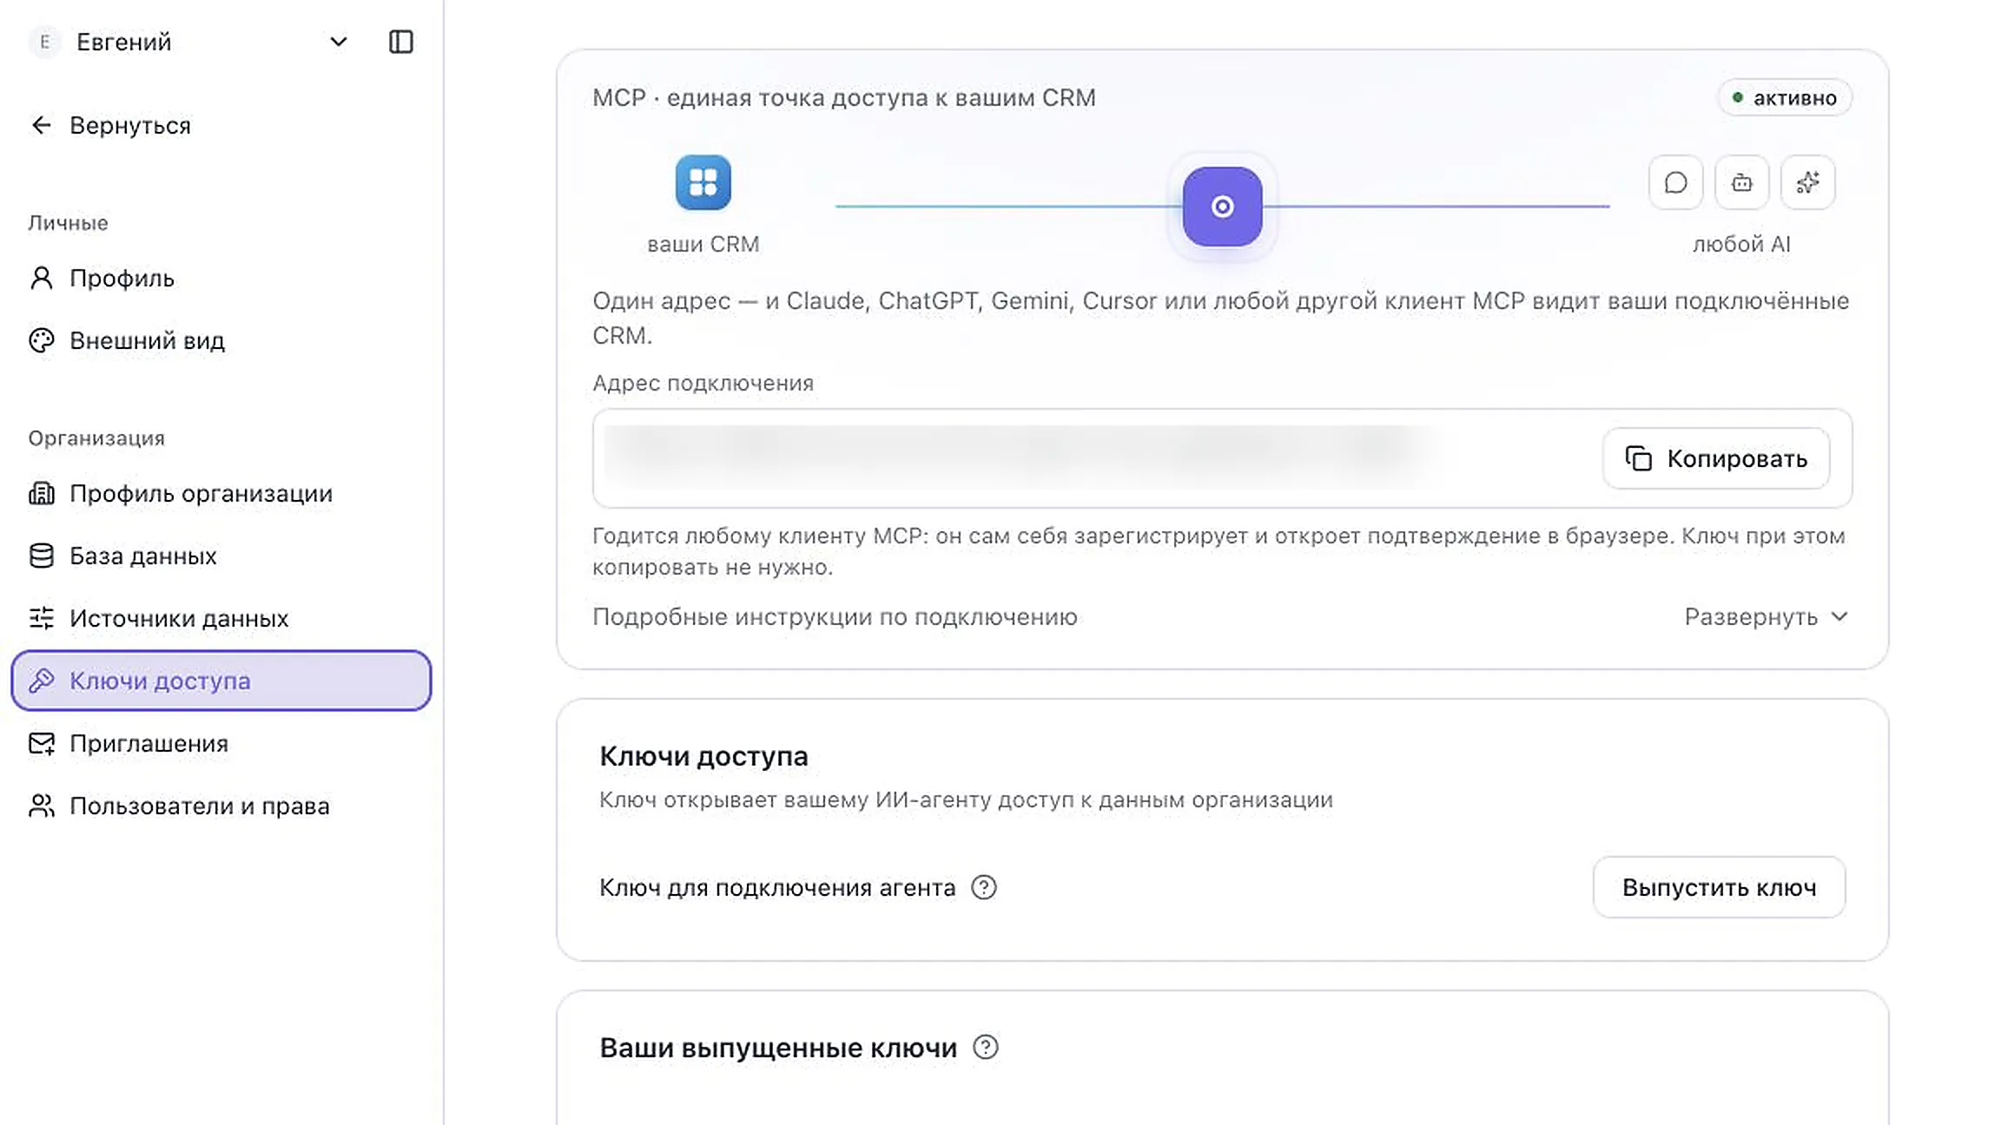The width and height of the screenshot is (2001, 1125).
Task: Click the Е avatar next to Евгений
Action: (45, 42)
